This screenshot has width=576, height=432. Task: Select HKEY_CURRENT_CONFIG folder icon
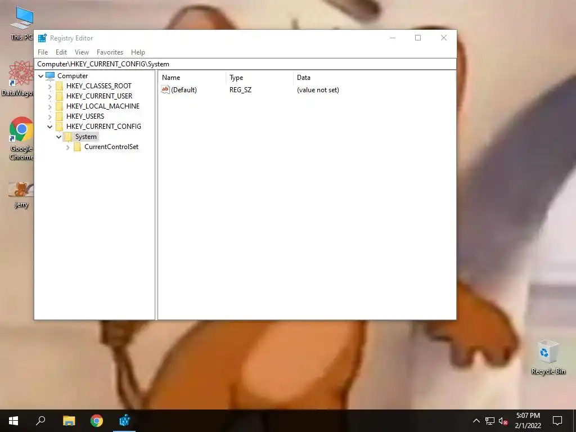[59, 127]
